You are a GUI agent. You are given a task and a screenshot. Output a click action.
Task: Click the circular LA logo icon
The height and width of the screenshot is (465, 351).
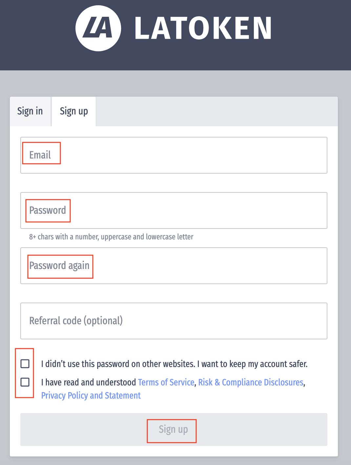coord(98,28)
